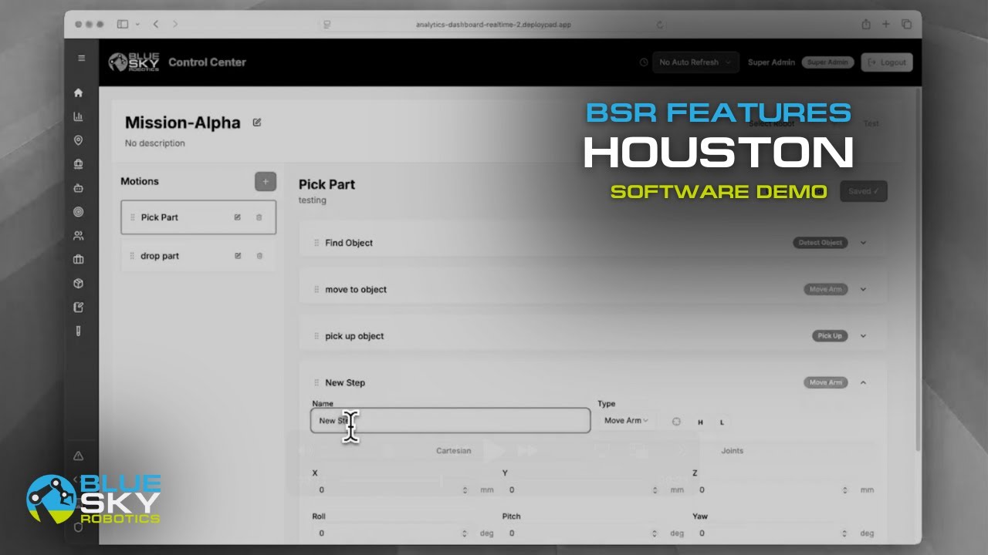
Task: Collapse the New Step panel
Action: coord(863,382)
